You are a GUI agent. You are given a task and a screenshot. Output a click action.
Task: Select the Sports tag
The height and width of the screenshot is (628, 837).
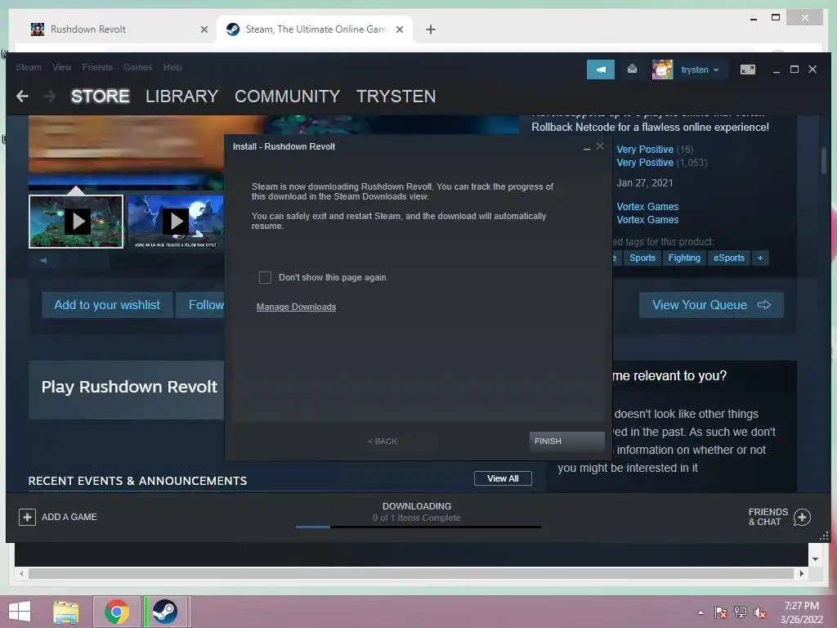[642, 258]
